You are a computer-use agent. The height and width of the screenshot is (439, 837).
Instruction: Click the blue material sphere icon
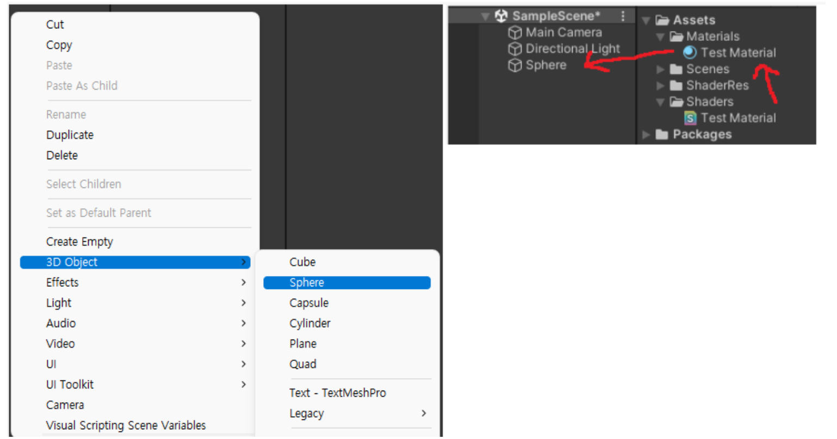click(690, 53)
